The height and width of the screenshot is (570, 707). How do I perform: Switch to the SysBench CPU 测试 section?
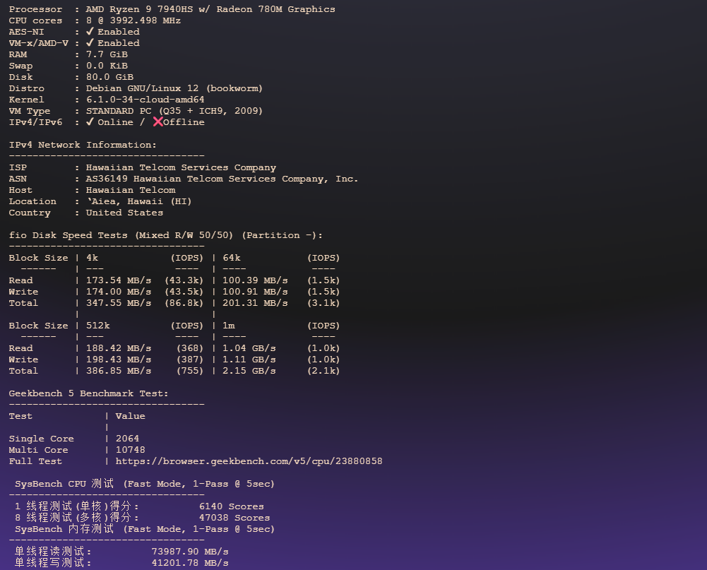(x=141, y=483)
